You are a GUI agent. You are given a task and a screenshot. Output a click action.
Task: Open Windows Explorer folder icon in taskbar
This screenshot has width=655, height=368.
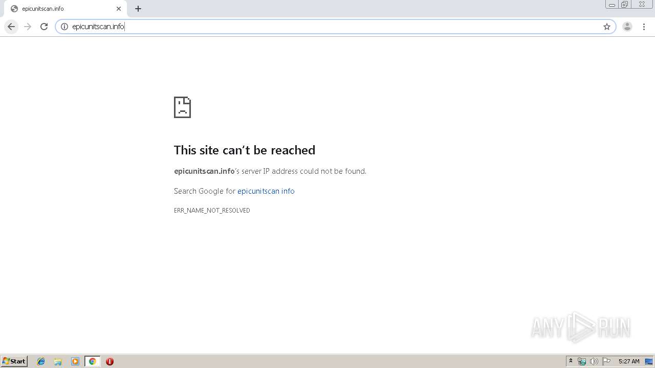(58, 361)
